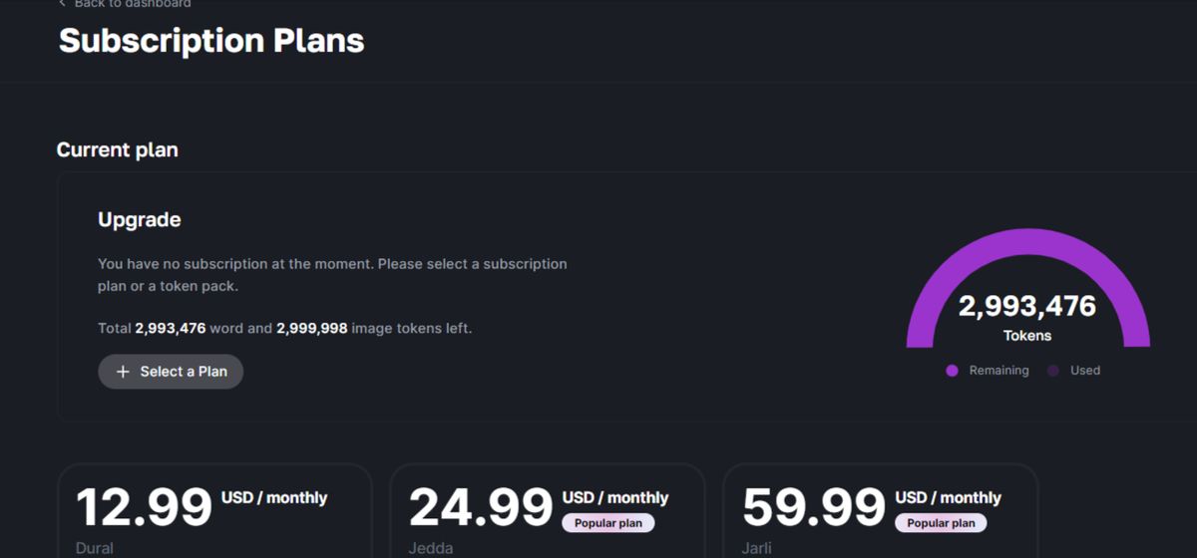Click the Subscription Plans page heading

211,41
